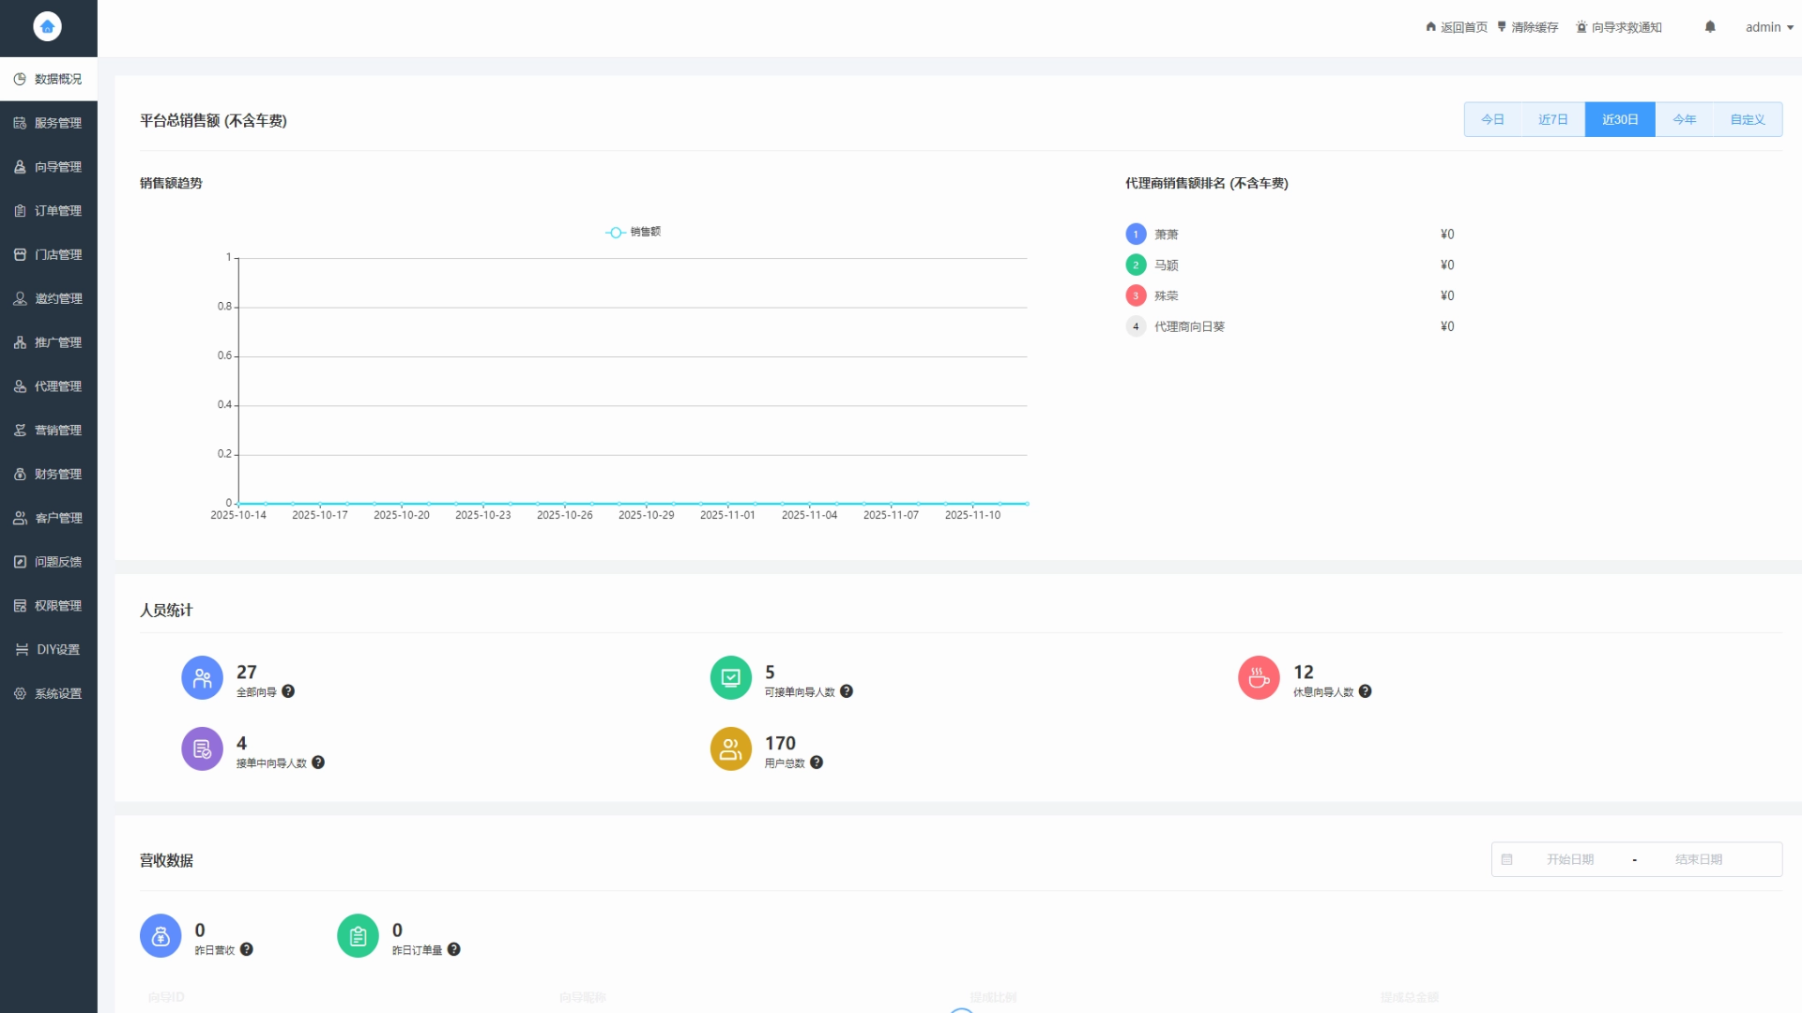Image resolution: width=1802 pixels, height=1013 pixels.
Task: Click 清除缓存 in the top bar
Action: (x=1528, y=27)
